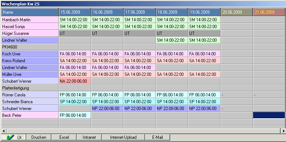Select the 19.06.2009 column header

[x=204, y=12]
